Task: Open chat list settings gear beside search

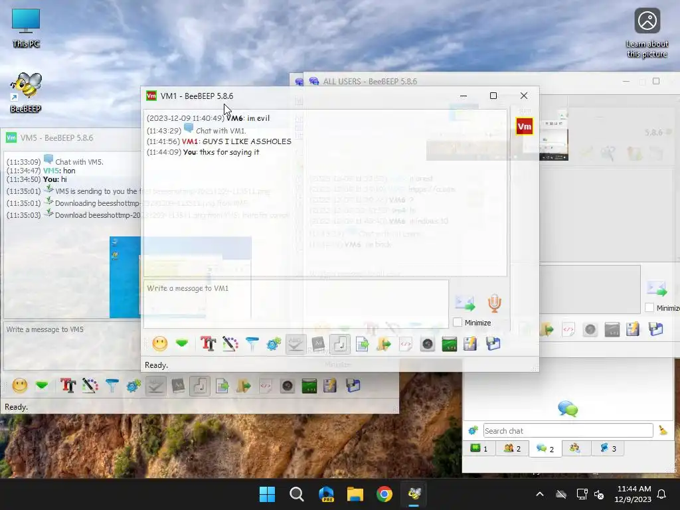Action: pos(473,430)
